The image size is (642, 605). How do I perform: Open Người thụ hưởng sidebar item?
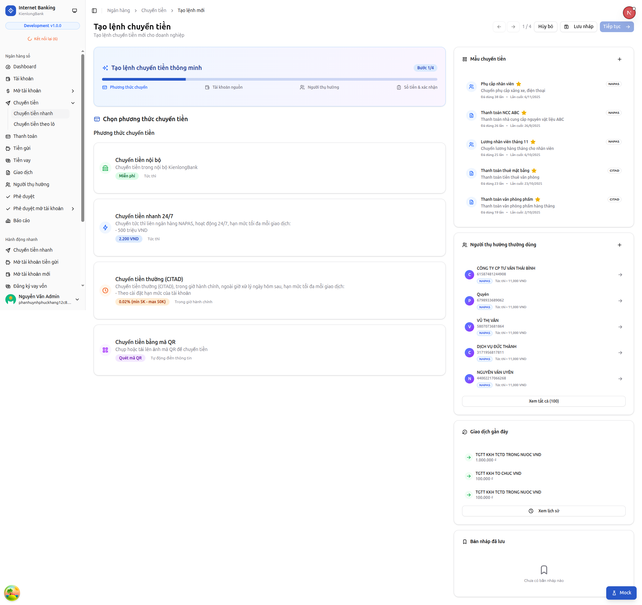[41, 185]
